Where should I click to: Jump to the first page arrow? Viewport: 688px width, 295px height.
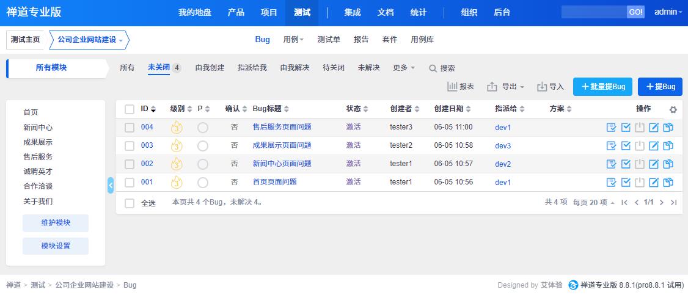624,203
